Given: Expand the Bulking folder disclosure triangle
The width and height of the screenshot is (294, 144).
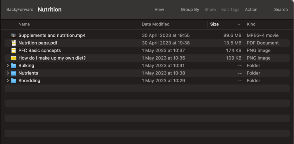Looking at the screenshot, I should 8,66.
